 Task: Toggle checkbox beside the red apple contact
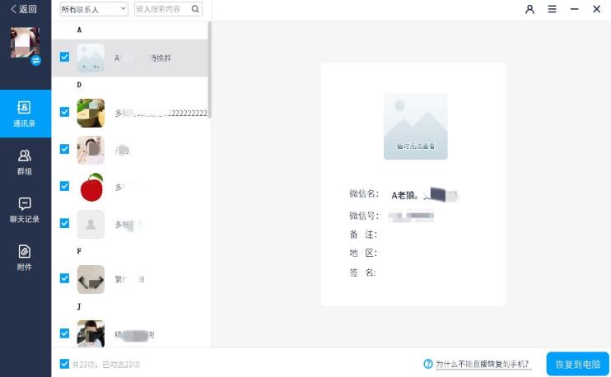pos(65,186)
